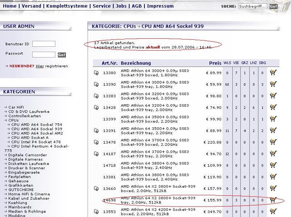Open product image for article 13390
The height and width of the screenshot is (217, 291).
coord(96,84)
